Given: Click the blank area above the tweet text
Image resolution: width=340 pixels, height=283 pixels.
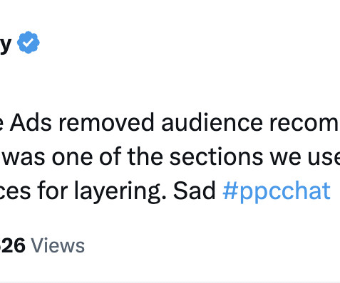Looking at the screenshot, I should point(170,83).
